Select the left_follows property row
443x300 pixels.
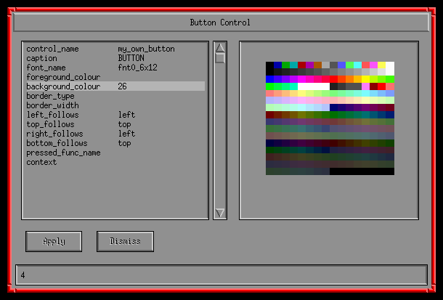pos(115,115)
